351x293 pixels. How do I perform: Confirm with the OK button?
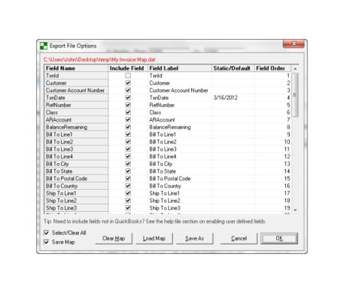pyautogui.click(x=279, y=238)
